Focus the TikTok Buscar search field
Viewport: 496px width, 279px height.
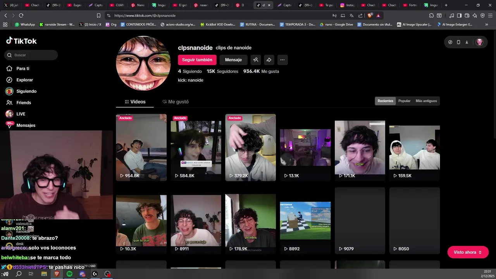[31, 55]
